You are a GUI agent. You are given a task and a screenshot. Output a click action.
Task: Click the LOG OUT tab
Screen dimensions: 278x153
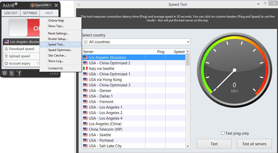point(11,13)
